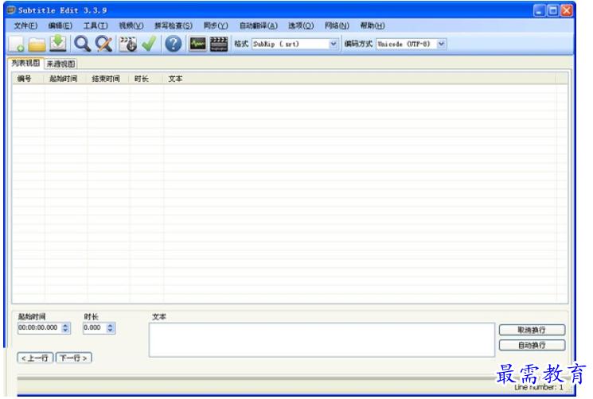
Task: Go to previous line with < 上一行
Action: 35,358
